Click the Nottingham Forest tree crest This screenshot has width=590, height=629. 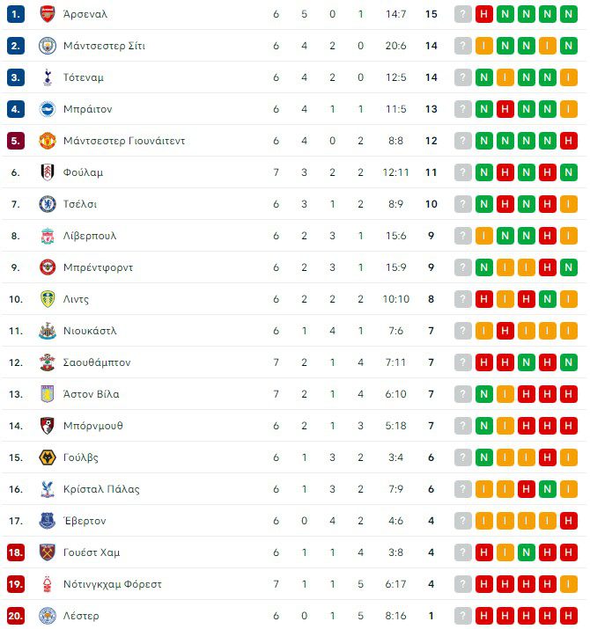coord(47,584)
